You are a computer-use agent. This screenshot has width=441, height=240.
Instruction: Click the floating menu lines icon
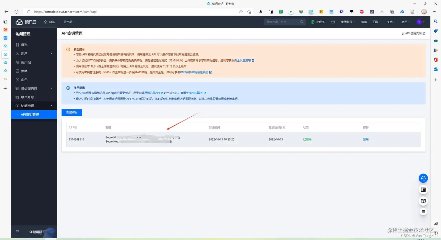click(423, 212)
